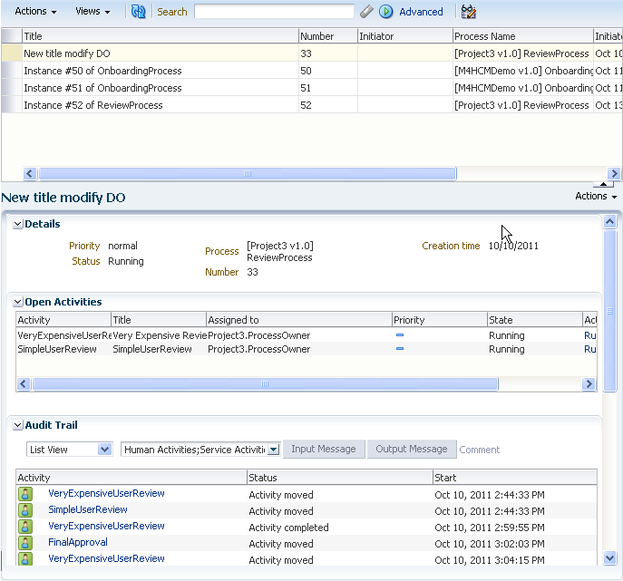Click the Priority column header in Open Activities

click(440, 320)
